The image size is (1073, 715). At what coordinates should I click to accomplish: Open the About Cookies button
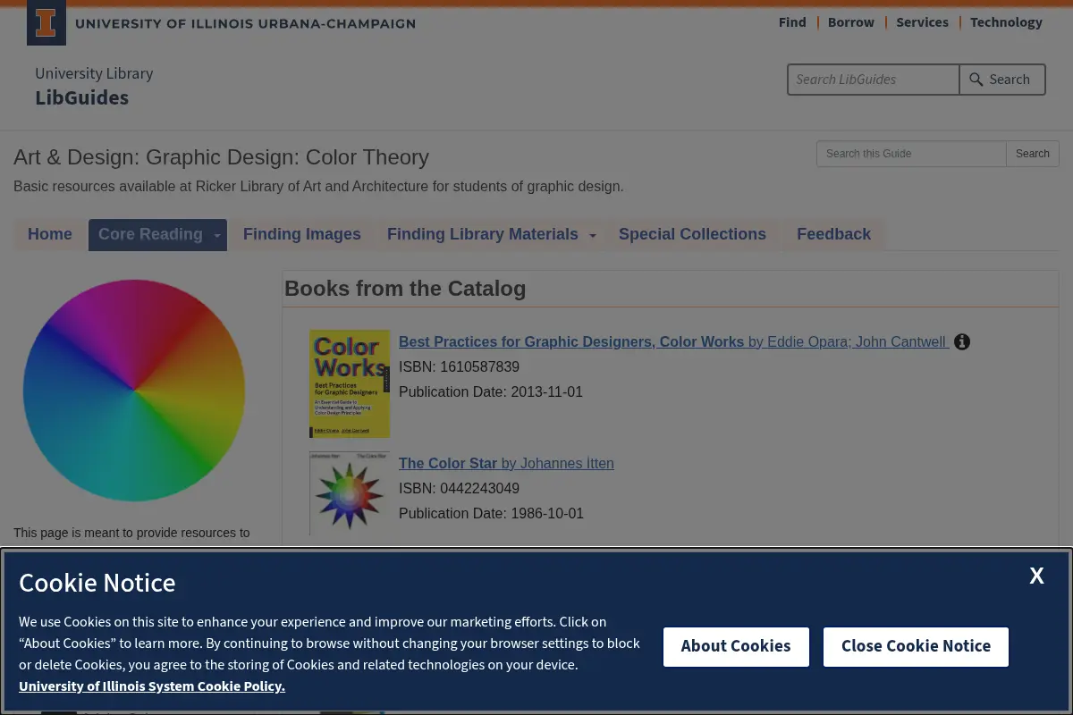click(736, 646)
